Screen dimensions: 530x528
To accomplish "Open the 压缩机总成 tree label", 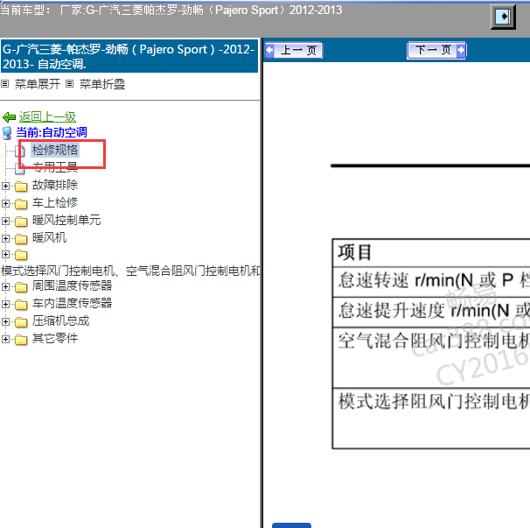I will 61,320.
